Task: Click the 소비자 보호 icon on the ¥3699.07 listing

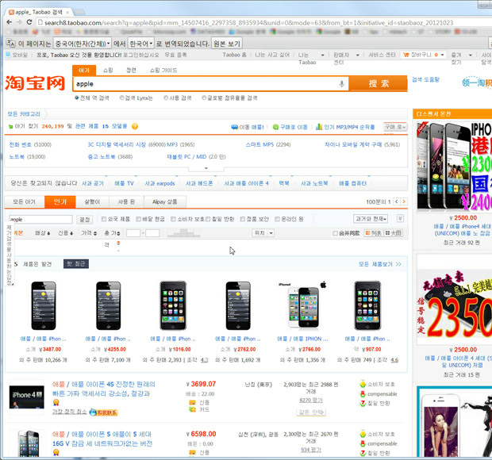Action: 363,384
